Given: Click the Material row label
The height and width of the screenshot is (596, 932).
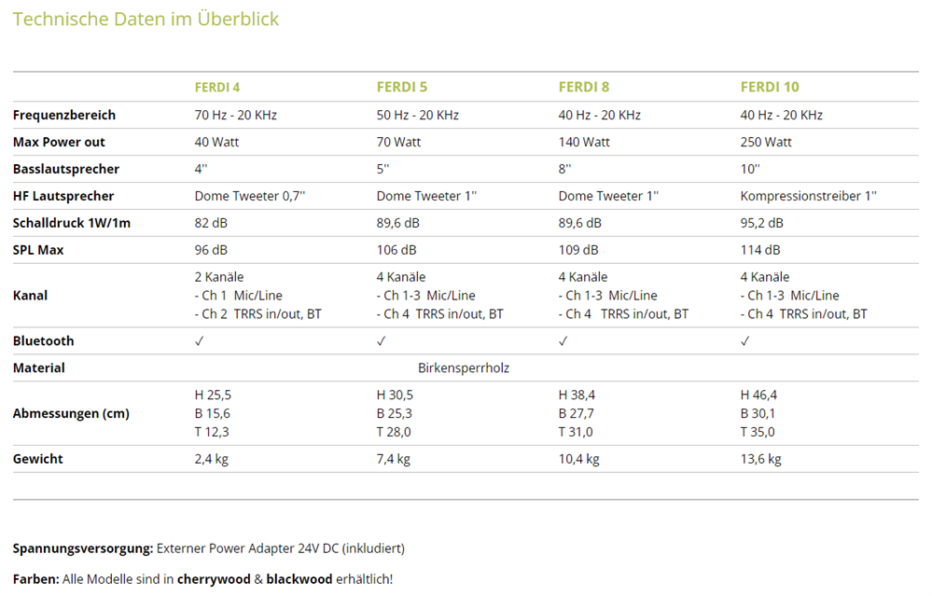Looking at the screenshot, I should [x=38, y=367].
